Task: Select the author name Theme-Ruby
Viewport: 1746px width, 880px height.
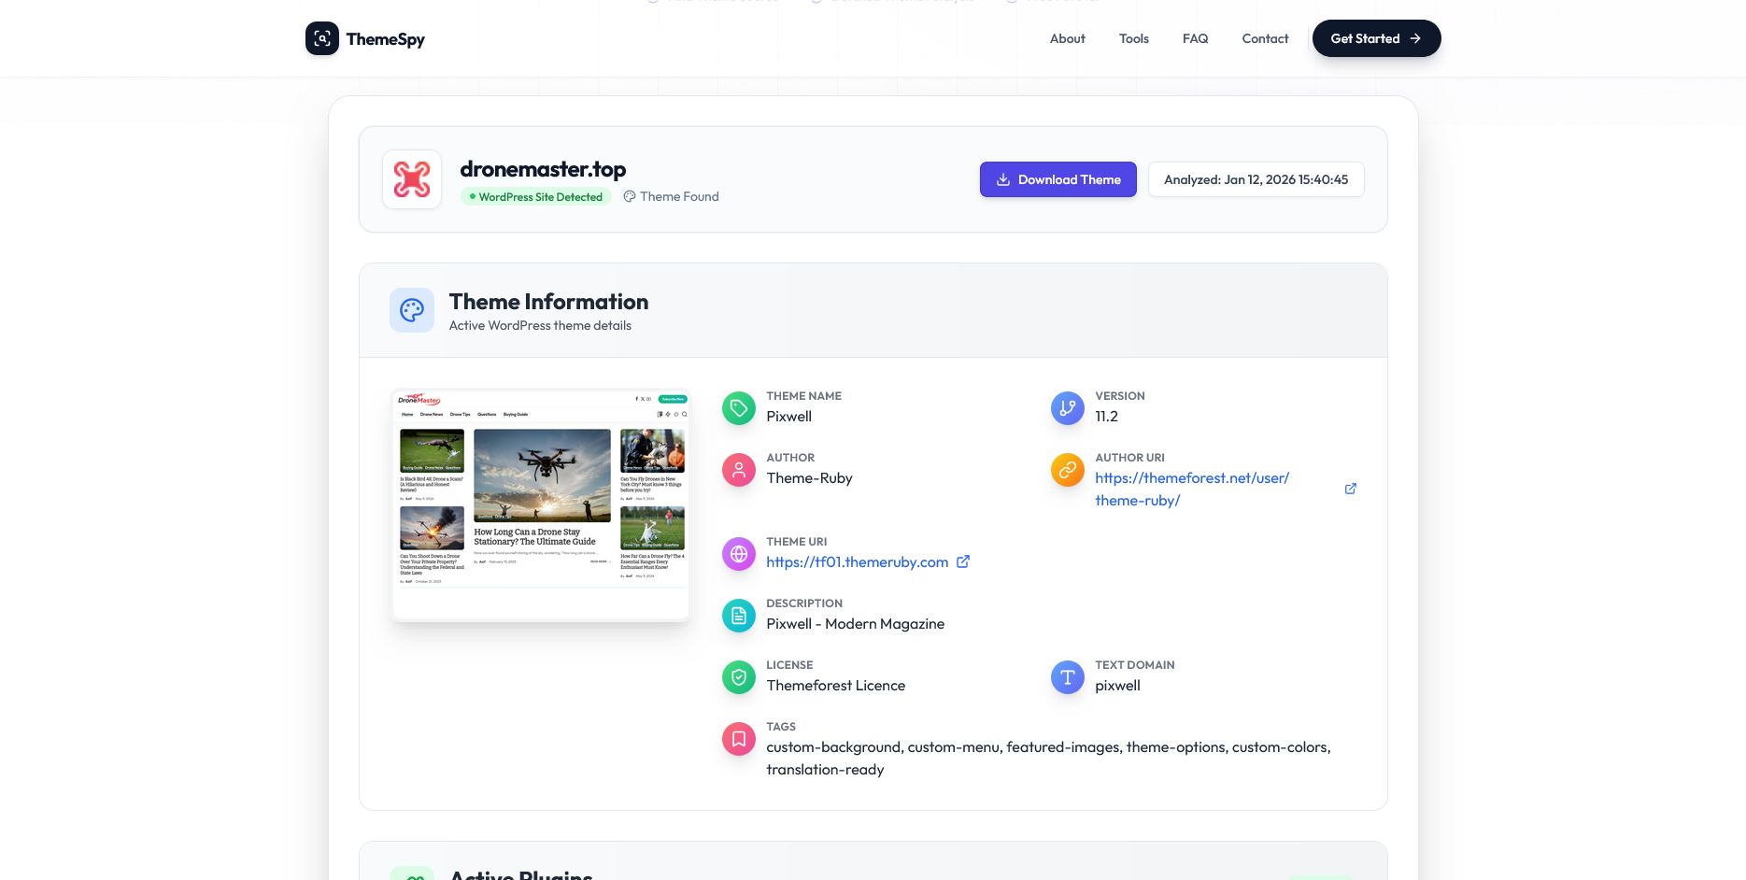Action: 810,477
